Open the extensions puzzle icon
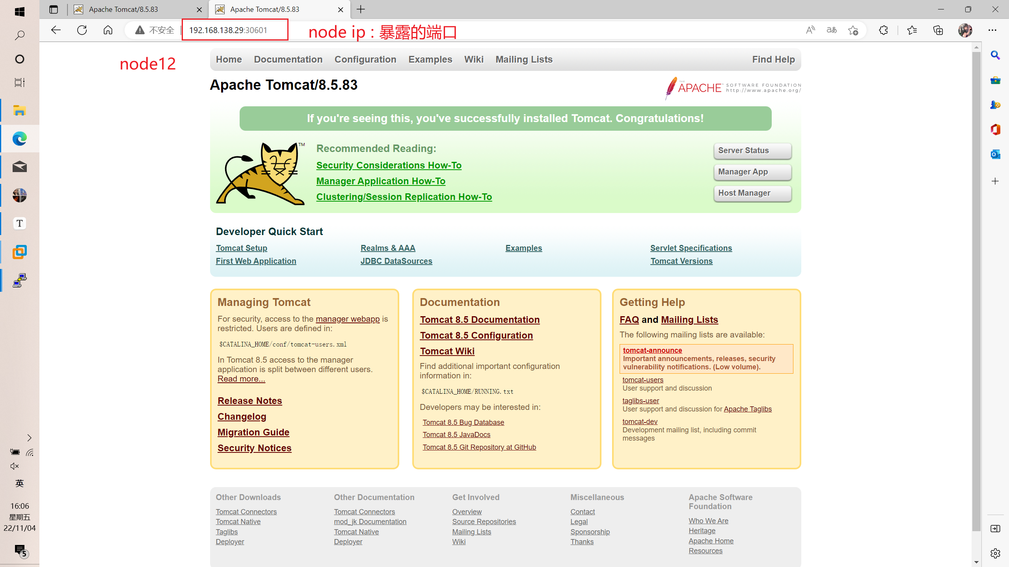The width and height of the screenshot is (1009, 567). coord(883,30)
